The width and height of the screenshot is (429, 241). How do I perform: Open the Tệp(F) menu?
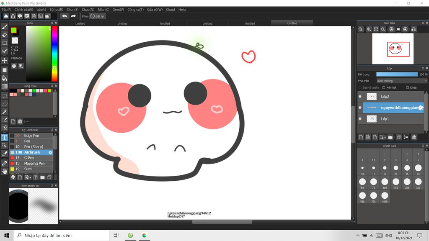point(6,10)
